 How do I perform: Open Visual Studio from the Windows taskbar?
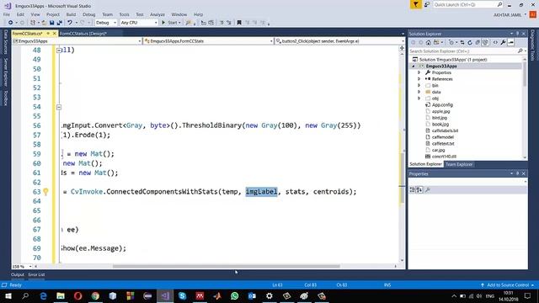click(x=165, y=295)
